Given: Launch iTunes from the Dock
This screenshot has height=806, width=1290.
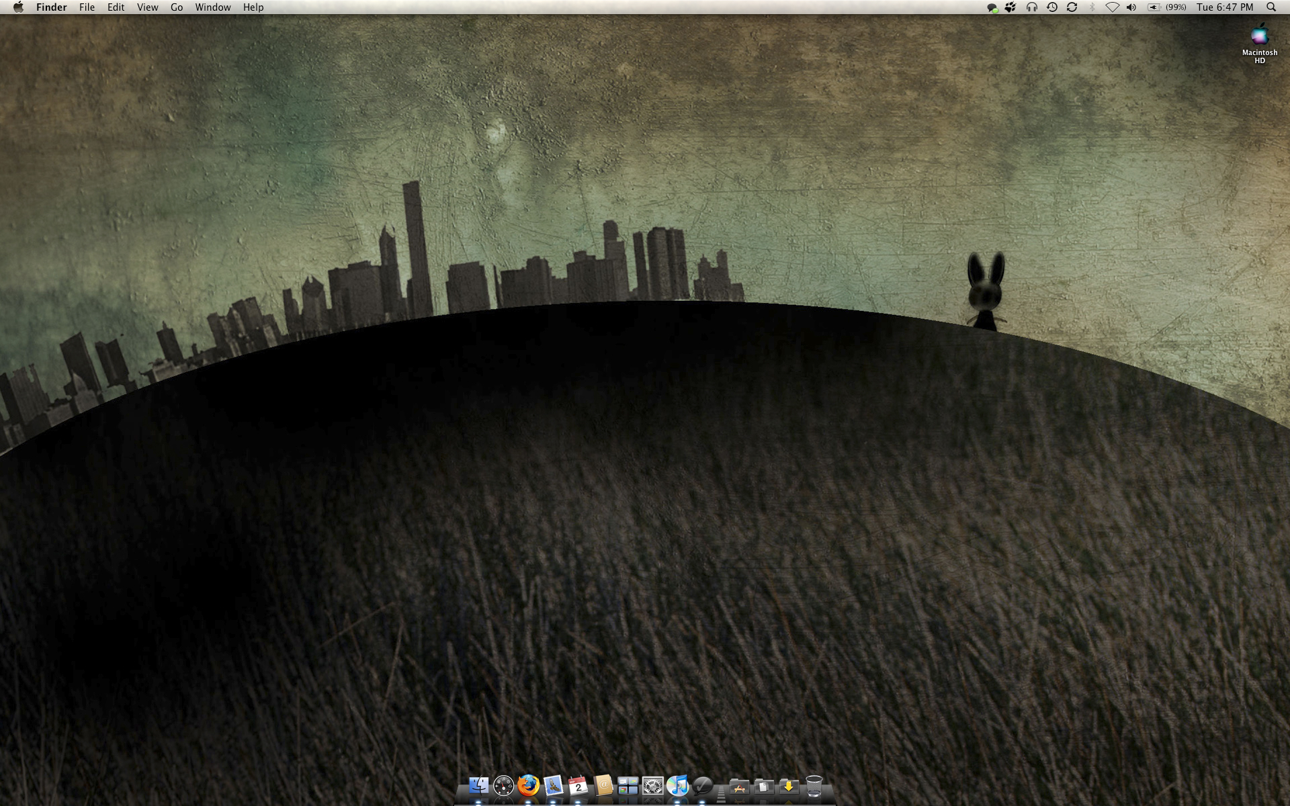Looking at the screenshot, I should coord(677,785).
